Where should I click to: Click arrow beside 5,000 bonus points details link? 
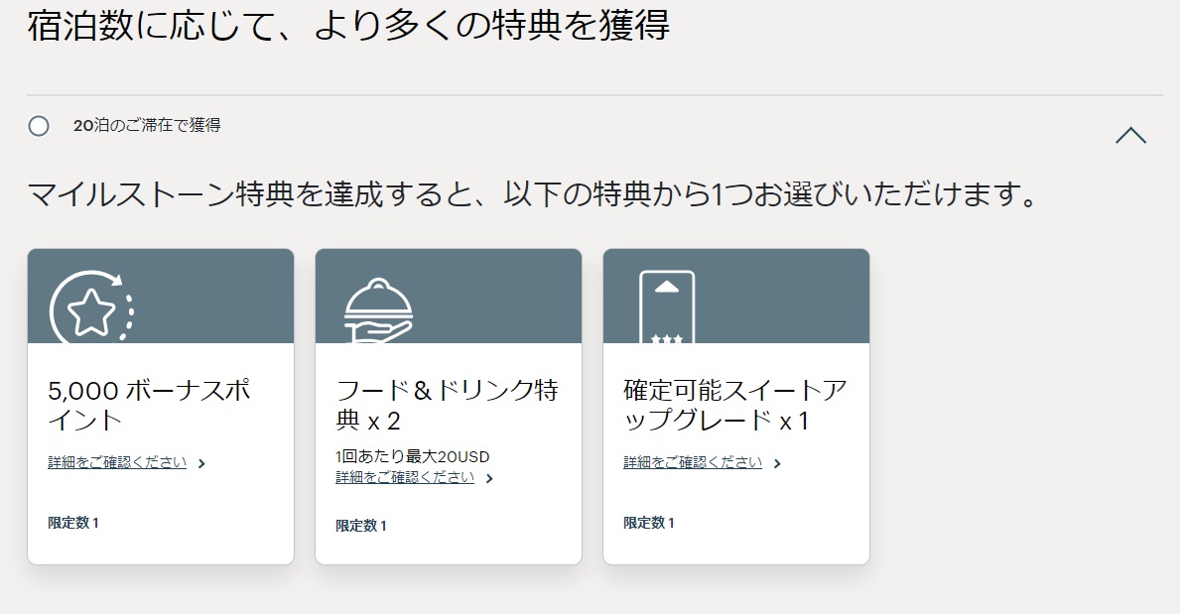tap(201, 463)
